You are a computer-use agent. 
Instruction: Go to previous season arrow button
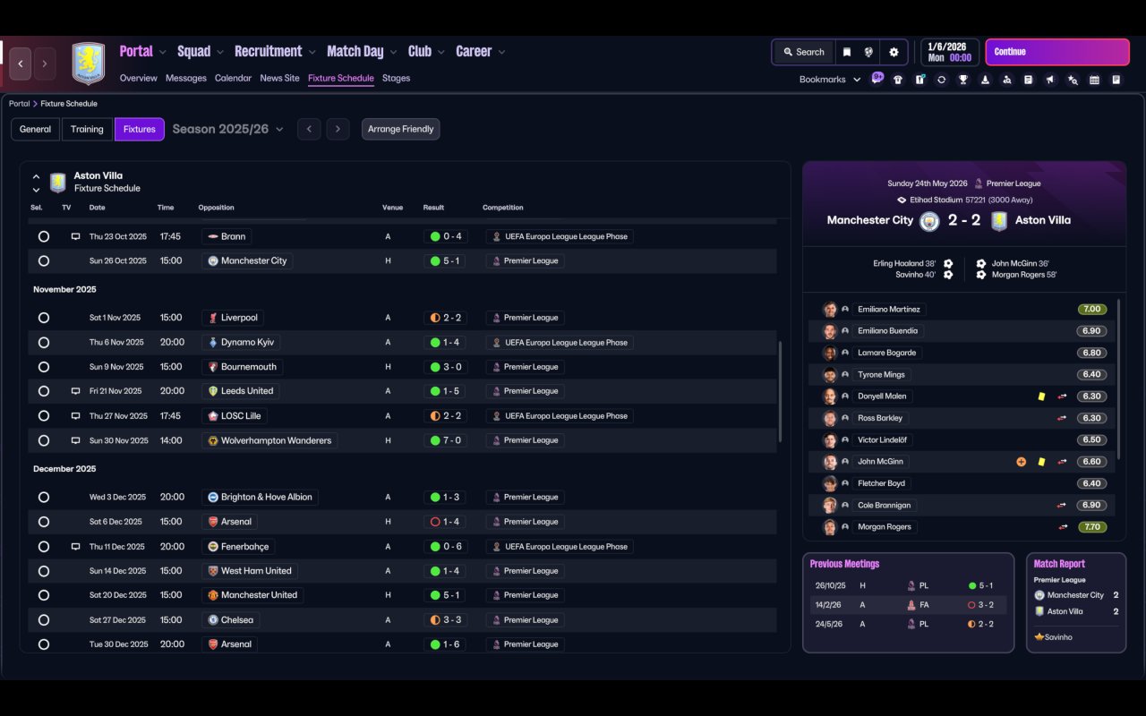(309, 130)
